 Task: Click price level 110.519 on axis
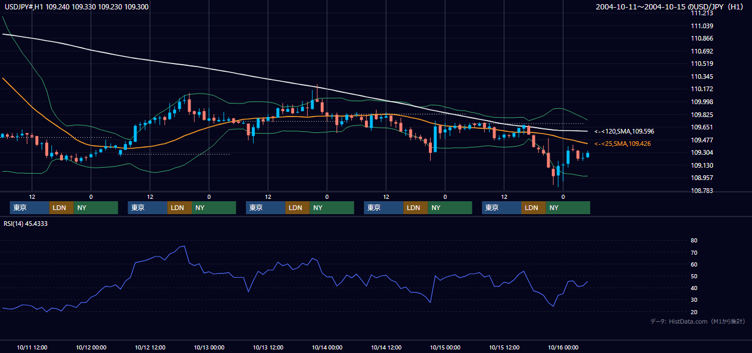coord(703,64)
